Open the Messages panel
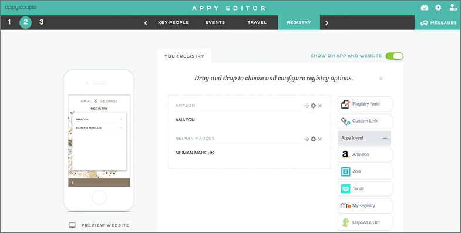Screen dimensions: 461x233 click(438, 23)
